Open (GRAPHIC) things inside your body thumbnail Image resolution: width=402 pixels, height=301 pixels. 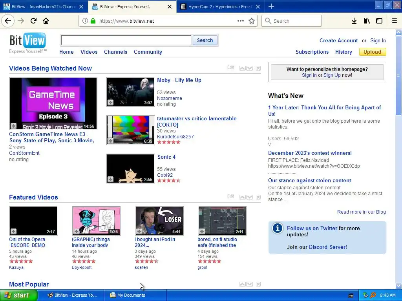(x=97, y=220)
